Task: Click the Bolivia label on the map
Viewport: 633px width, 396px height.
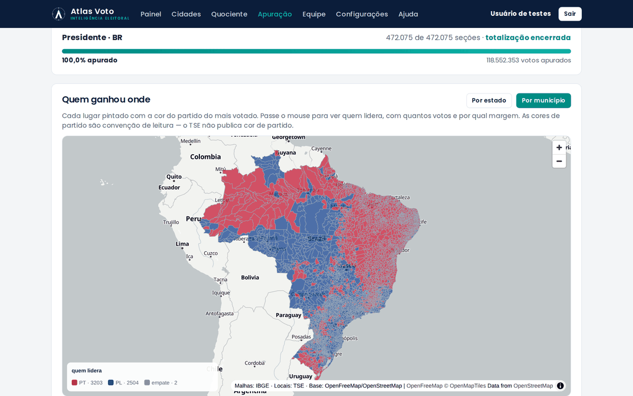Action: 250,277
